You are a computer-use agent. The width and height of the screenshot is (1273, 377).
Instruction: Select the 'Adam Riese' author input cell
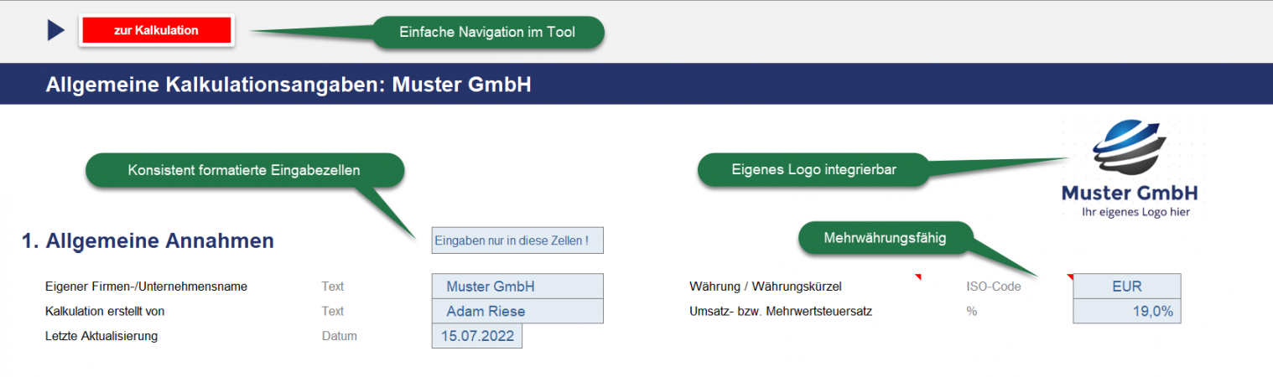[x=517, y=312]
